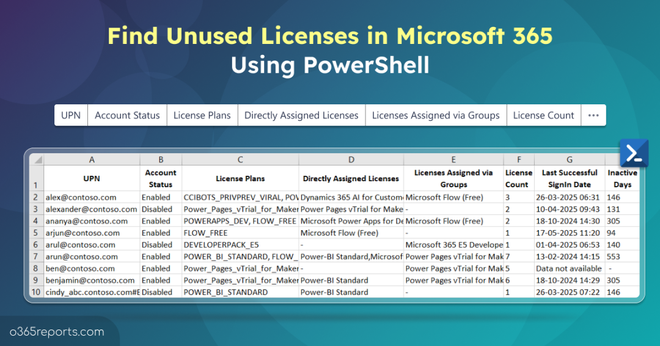Screen dimensions: 660x346
Task: Click the license count 6 cell
Action: [x=519, y=281]
